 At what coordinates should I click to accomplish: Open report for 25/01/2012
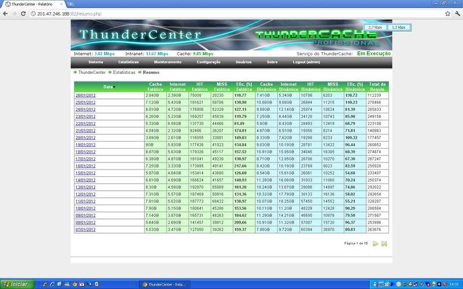(x=85, y=102)
